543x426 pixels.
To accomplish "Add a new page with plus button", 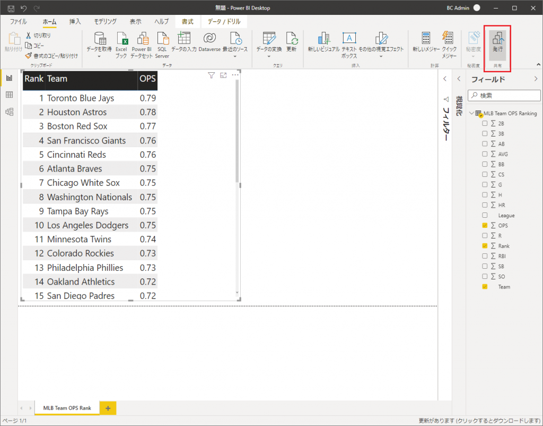I will 108,408.
